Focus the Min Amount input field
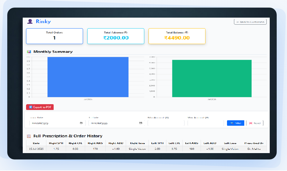This screenshot has width=287, height=171. click(166, 123)
